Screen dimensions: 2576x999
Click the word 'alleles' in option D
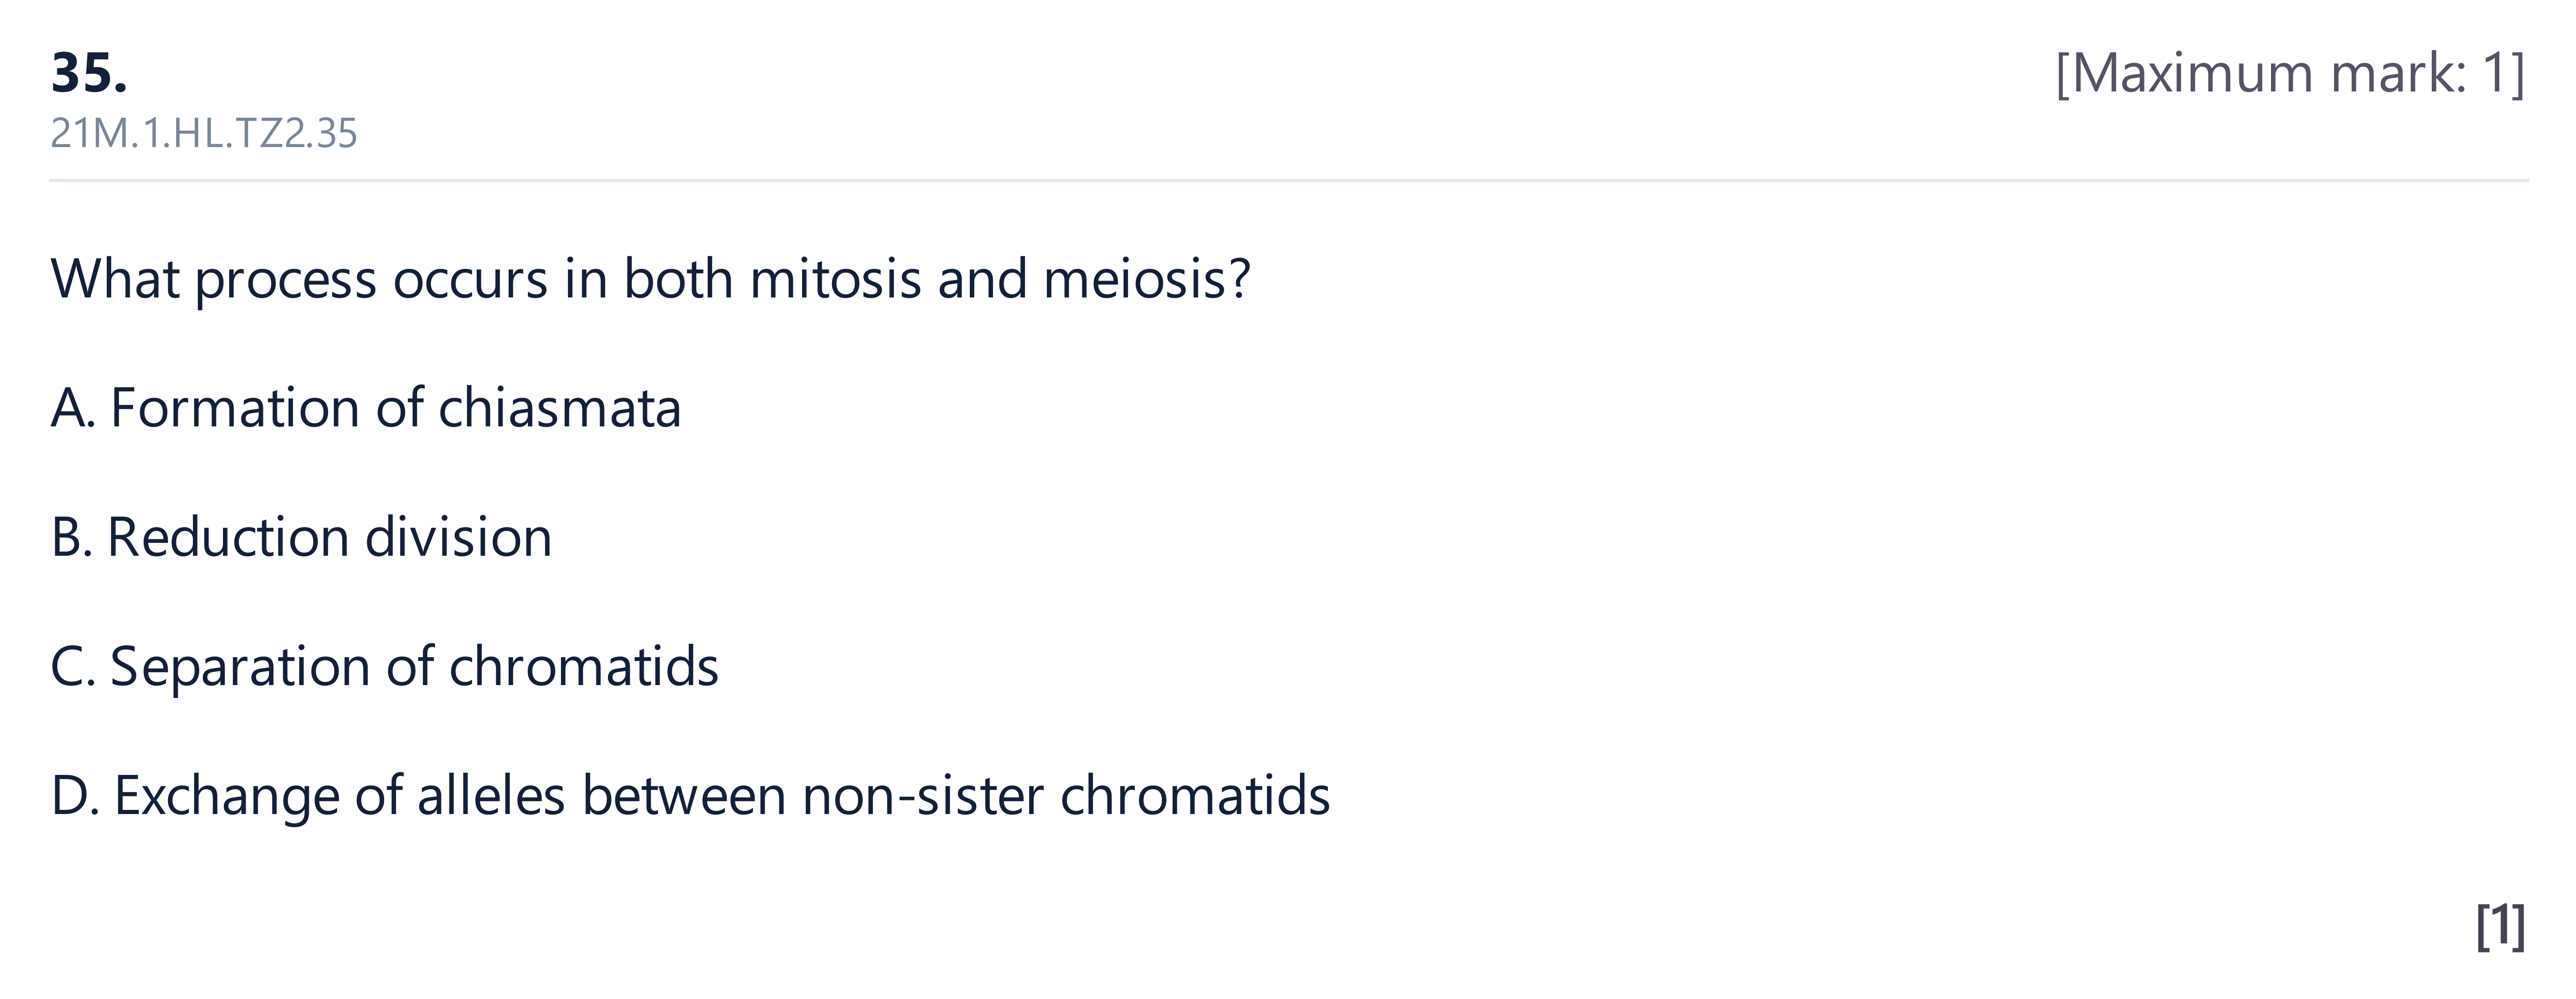(x=491, y=796)
